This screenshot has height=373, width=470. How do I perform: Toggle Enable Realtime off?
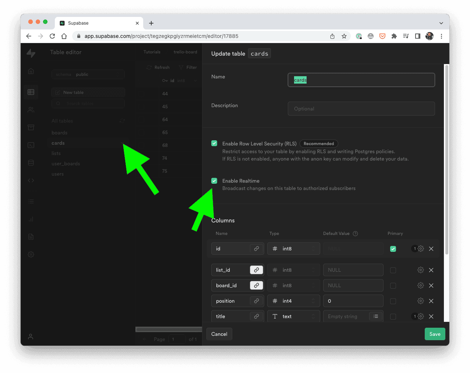coord(214,181)
